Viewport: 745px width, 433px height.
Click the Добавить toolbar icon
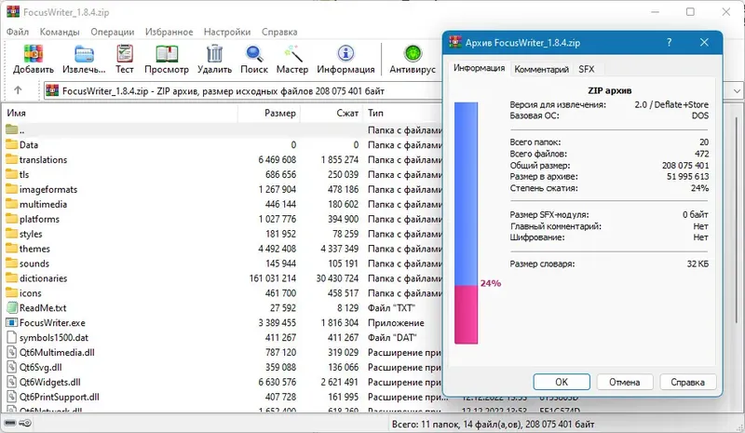34,54
